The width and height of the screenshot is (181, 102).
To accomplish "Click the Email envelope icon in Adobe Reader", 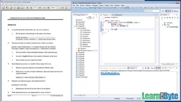I will coord(22,8).
